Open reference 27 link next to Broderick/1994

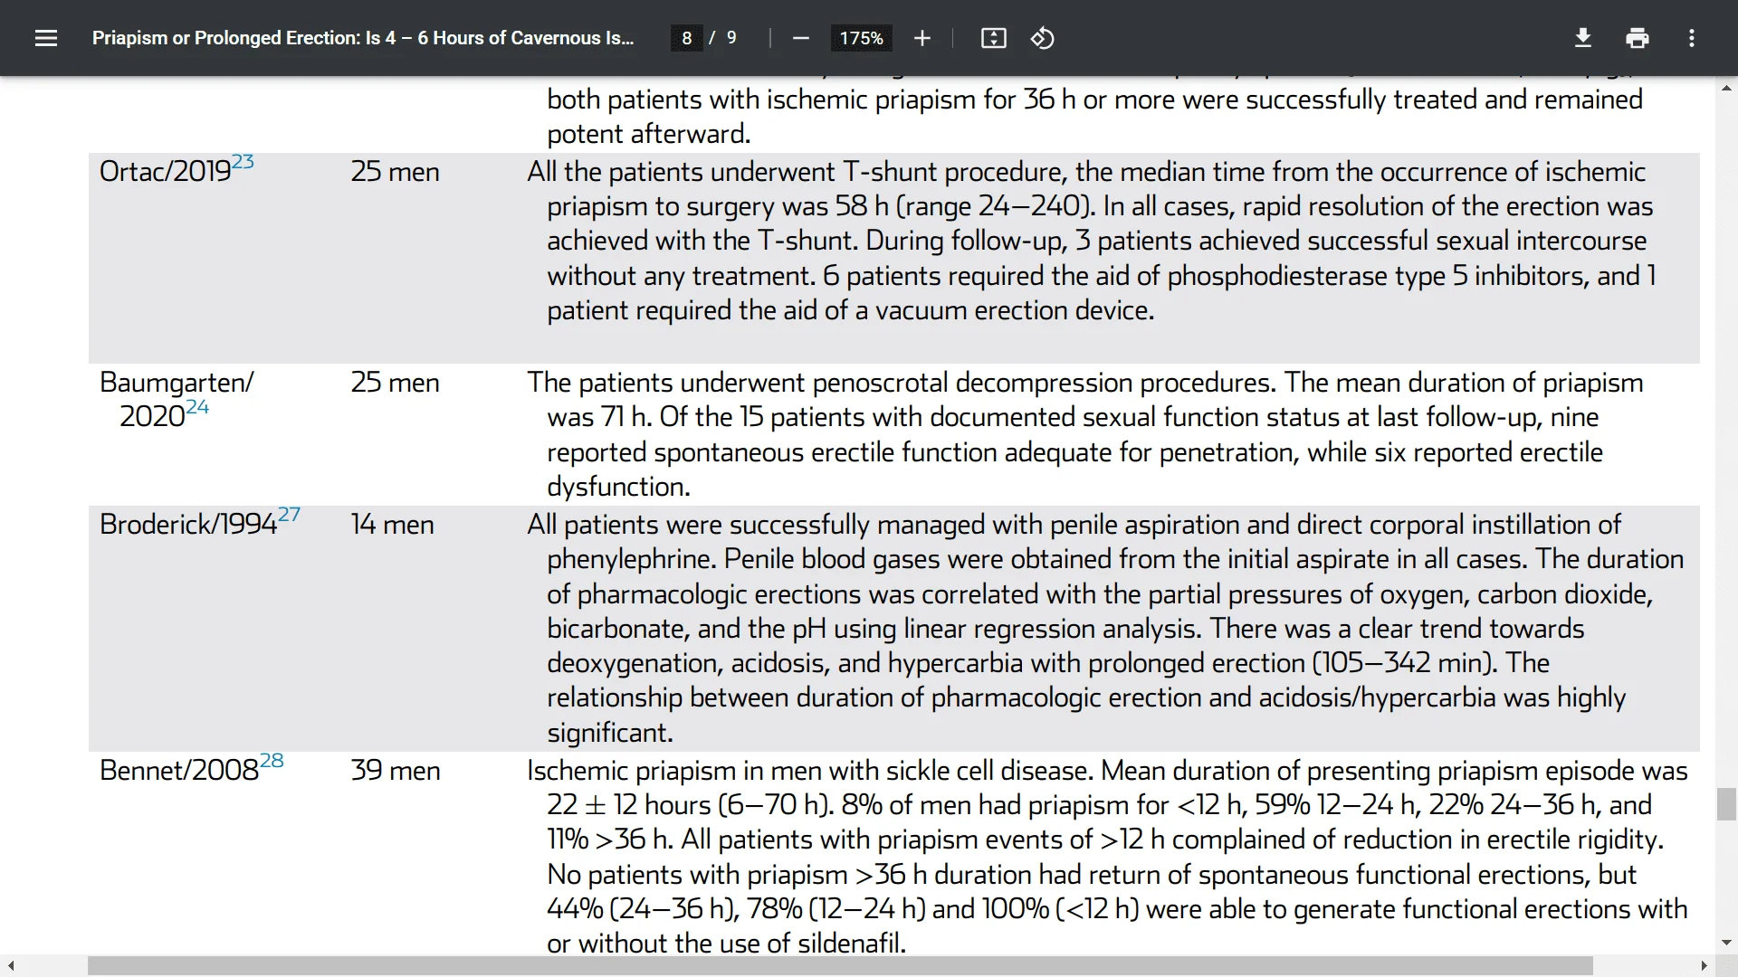pyautogui.click(x=289, y=515)
